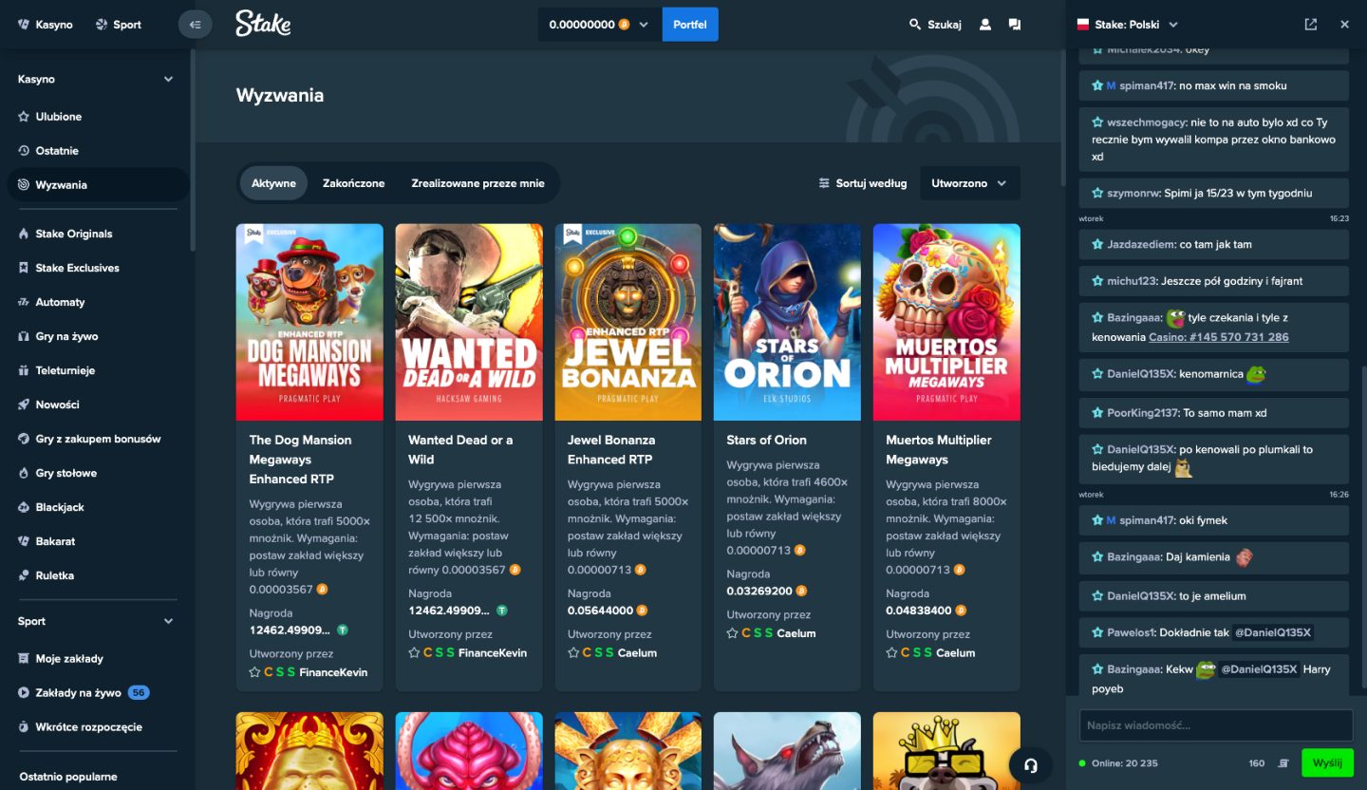Open the search magnifier Szukaj

(935, 25)
